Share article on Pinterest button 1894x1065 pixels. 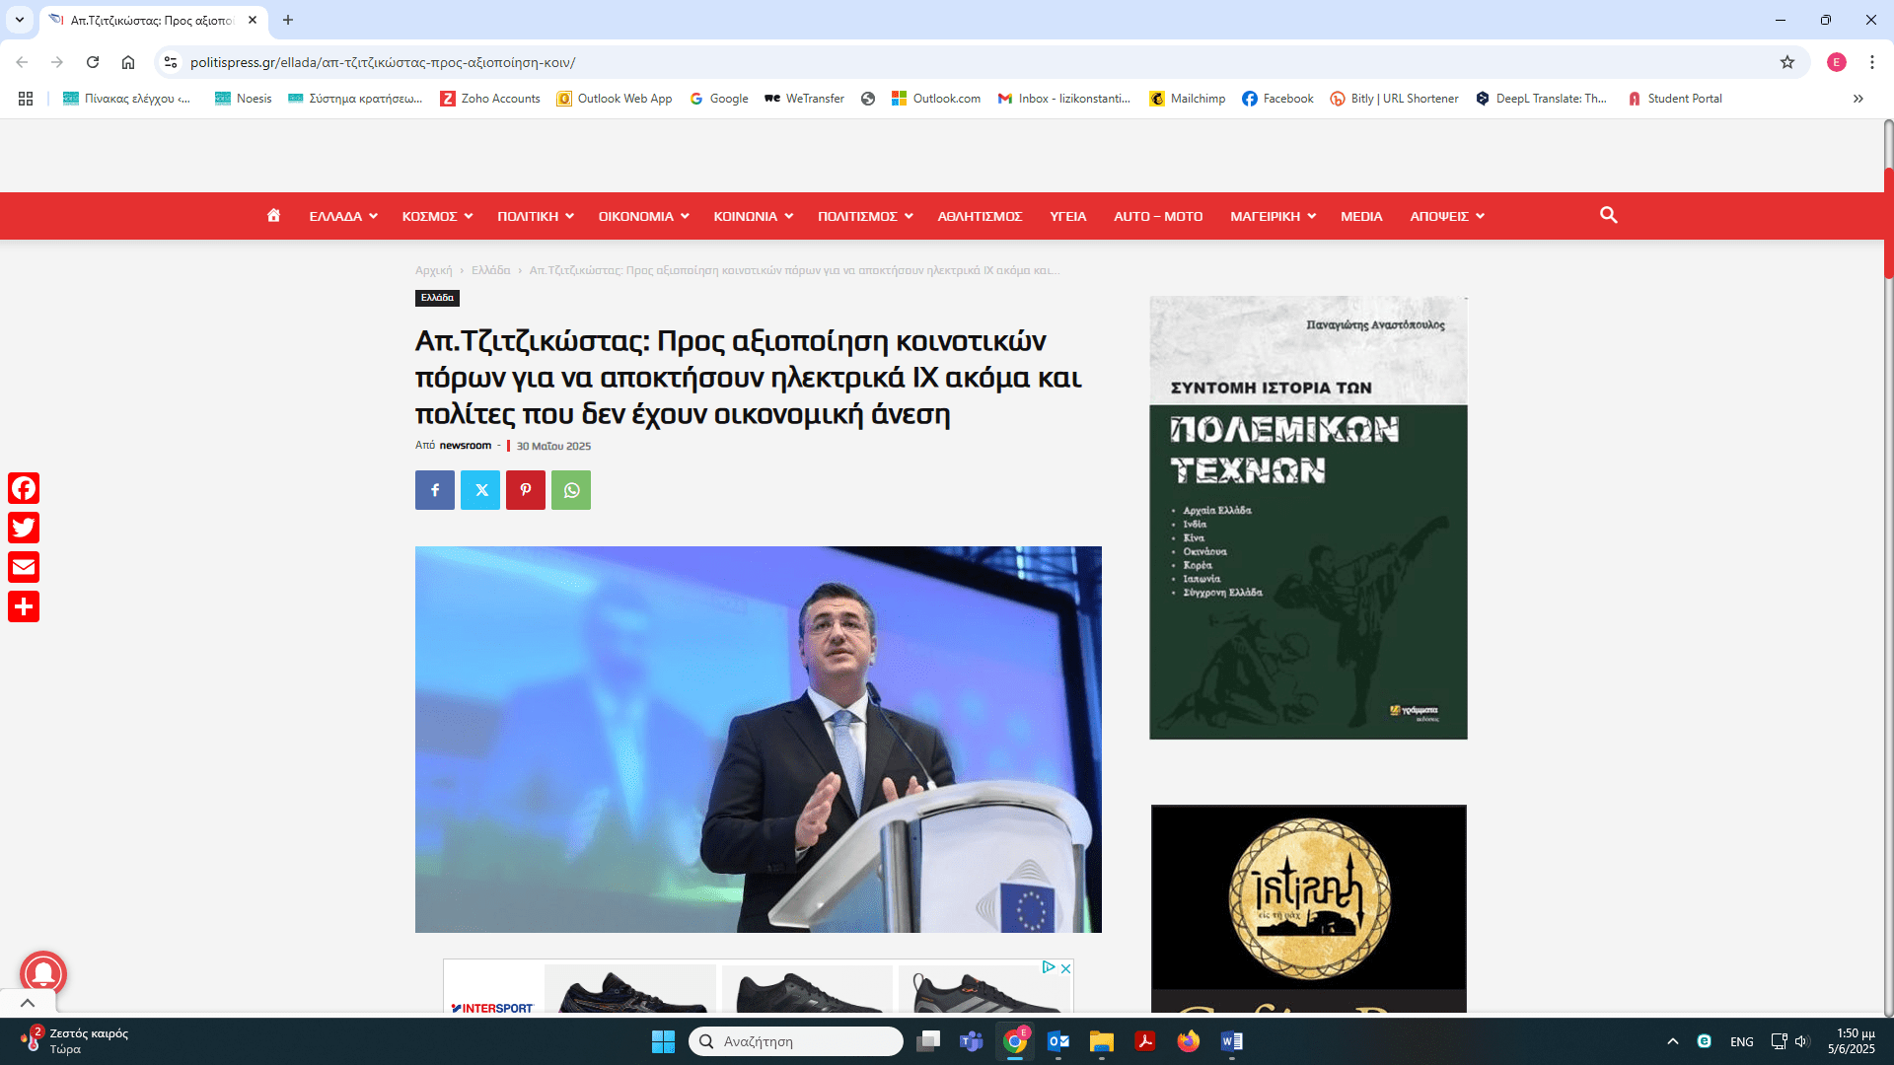(526, 490)
